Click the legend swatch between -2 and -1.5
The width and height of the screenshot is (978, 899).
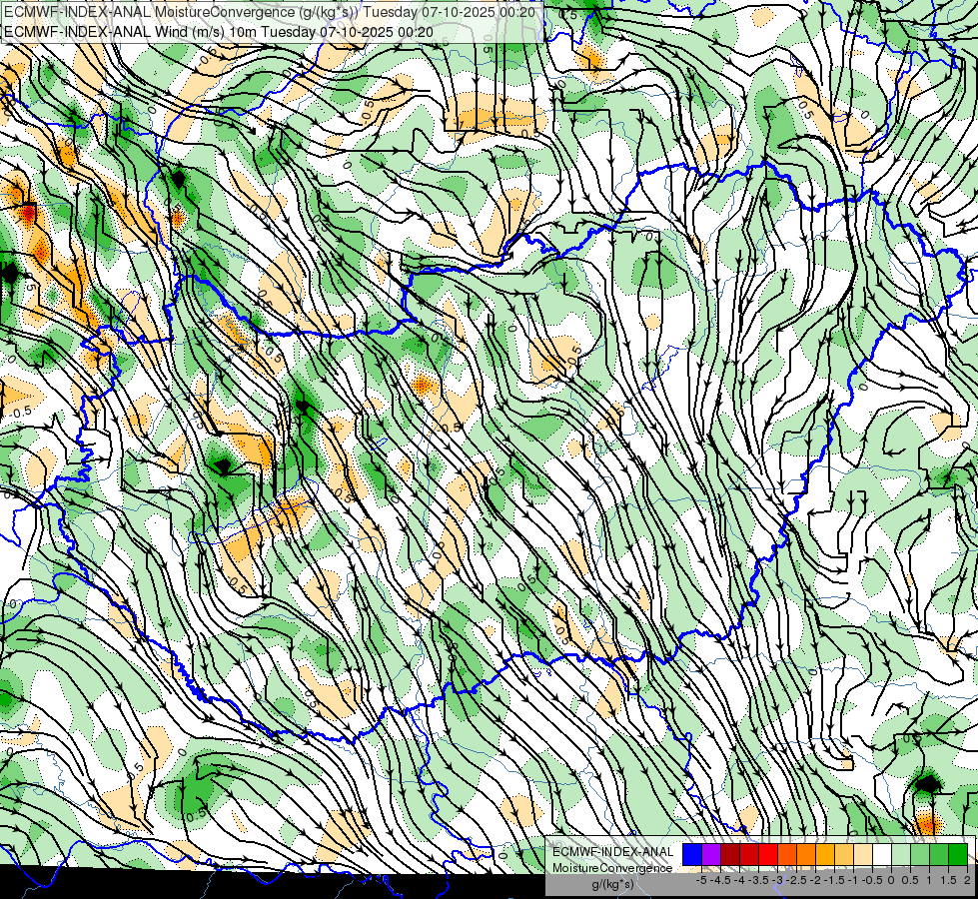pos(825,855)
